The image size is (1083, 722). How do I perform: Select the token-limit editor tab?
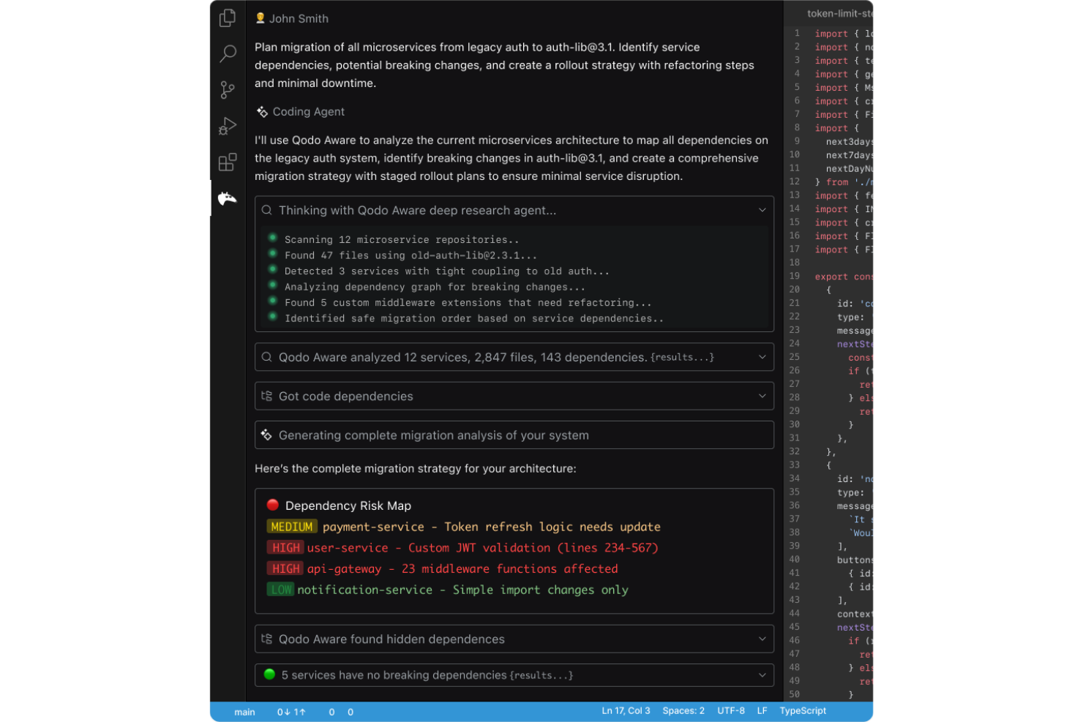(x=839, y=13)
